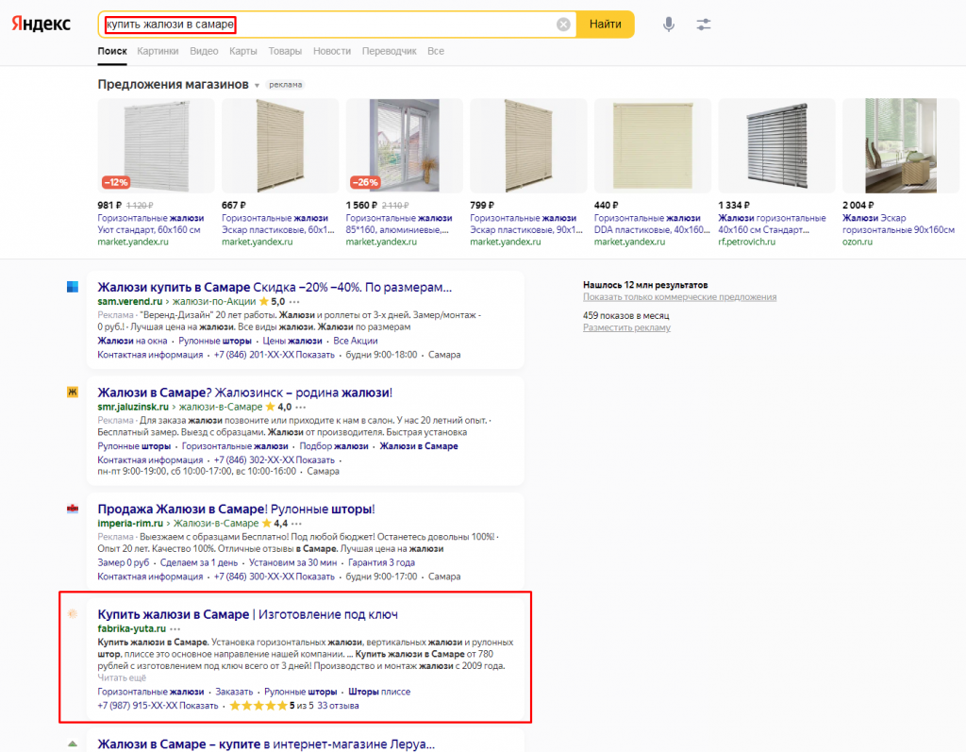966x752 pixels.
Task: Show phone +7 (846) 300-XX-XX
Action: point(275,577)
